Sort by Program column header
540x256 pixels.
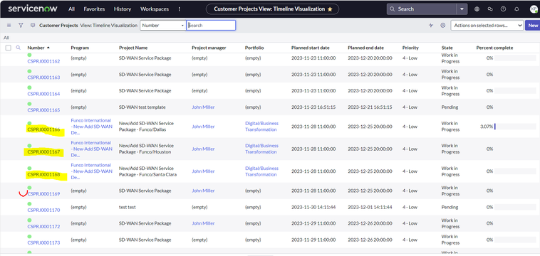click(80, 48)
